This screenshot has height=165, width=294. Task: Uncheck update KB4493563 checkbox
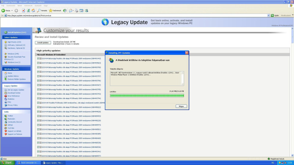(x=38, y=63)
